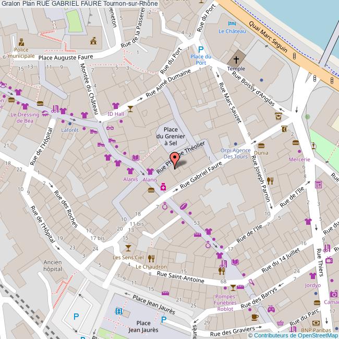
Task: Select the Le Dressing de Béa label
Action: [25, 117]
